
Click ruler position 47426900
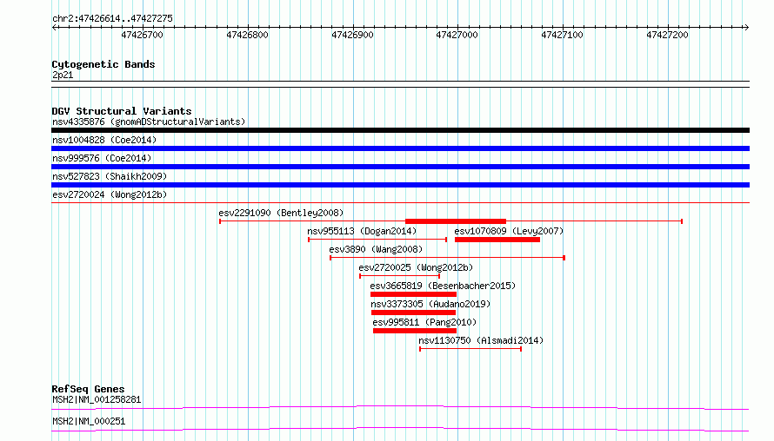click(x=352, y=35)
